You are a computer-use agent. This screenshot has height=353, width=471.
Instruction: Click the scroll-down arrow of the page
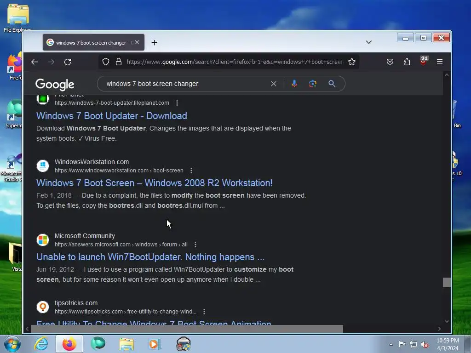447,321
